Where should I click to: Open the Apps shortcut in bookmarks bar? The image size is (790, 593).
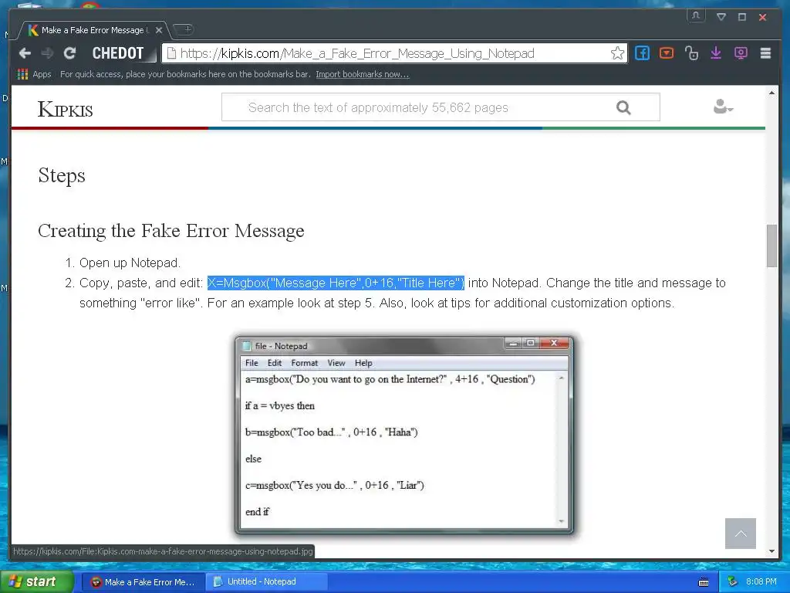(34, 74)
